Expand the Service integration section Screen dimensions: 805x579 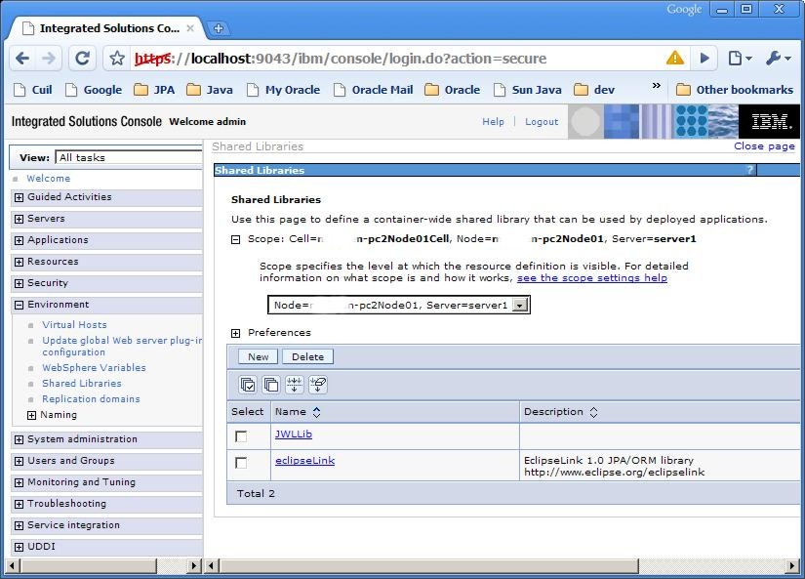tap(19, 525)
